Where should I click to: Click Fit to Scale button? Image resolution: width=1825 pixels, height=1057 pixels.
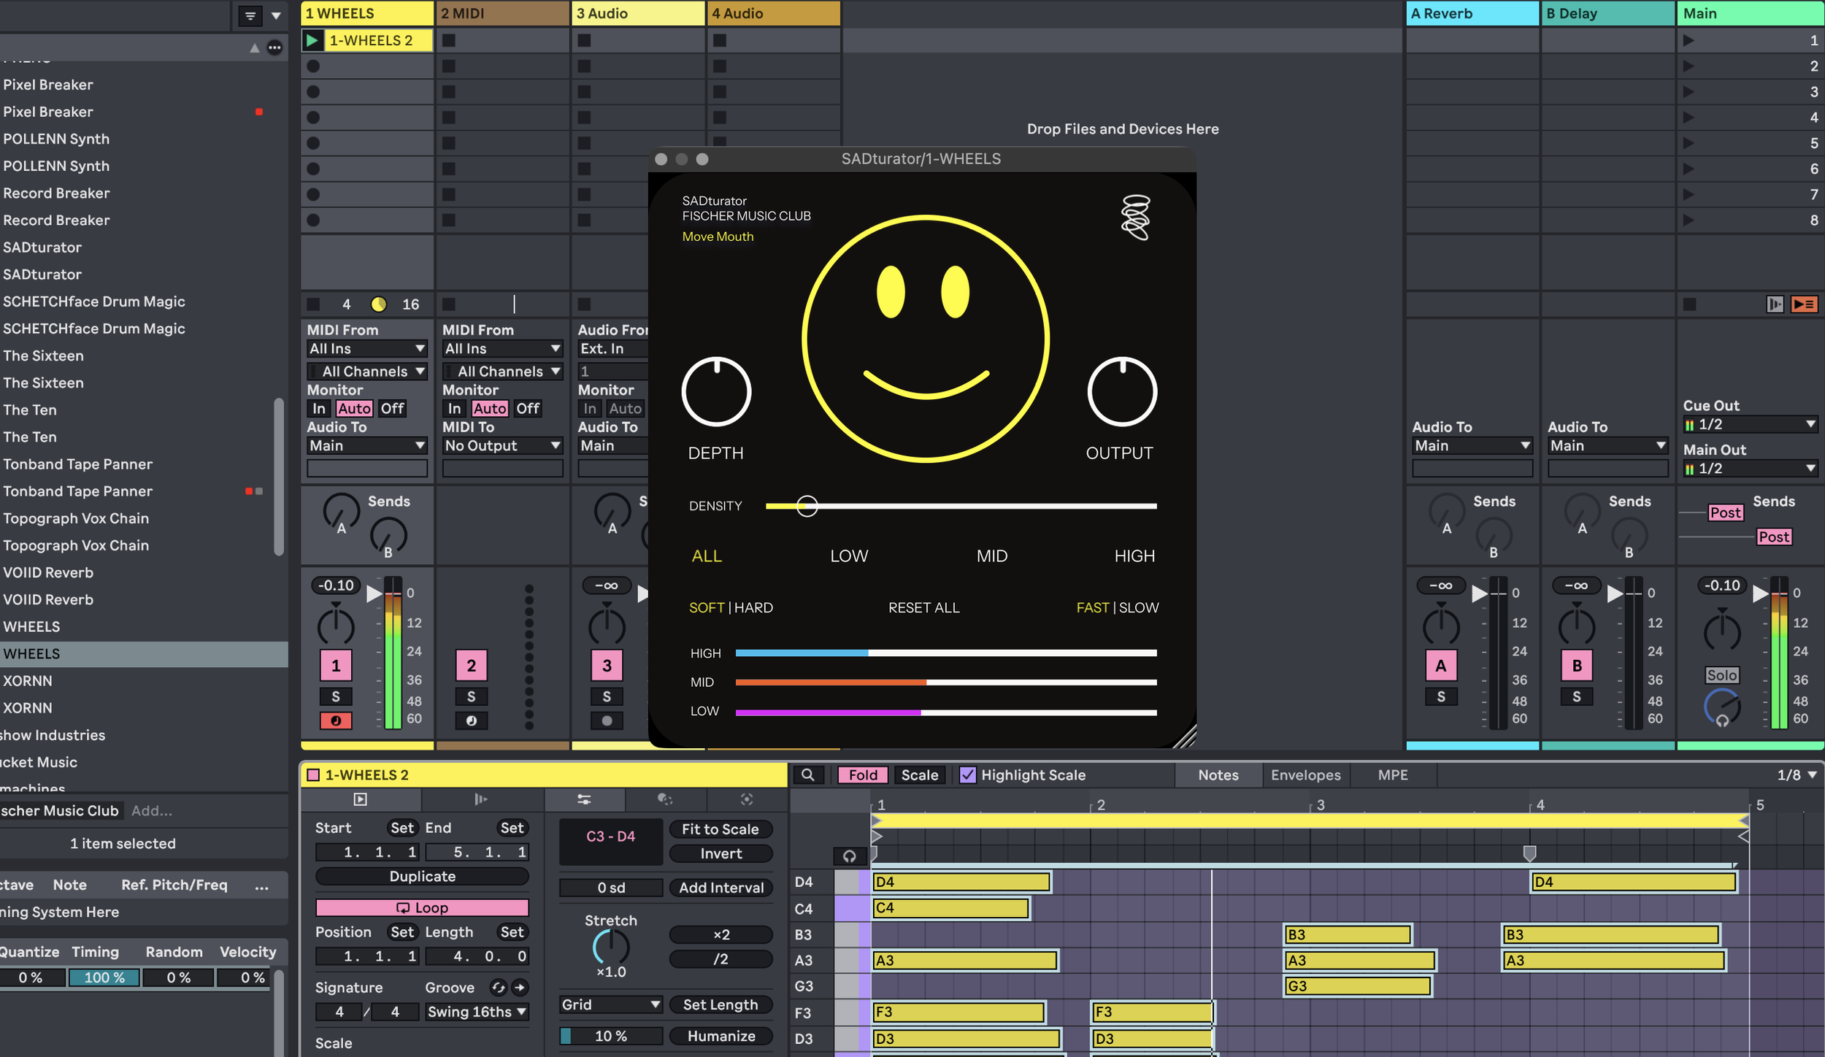pyautogui.click(x=721, y=829)
